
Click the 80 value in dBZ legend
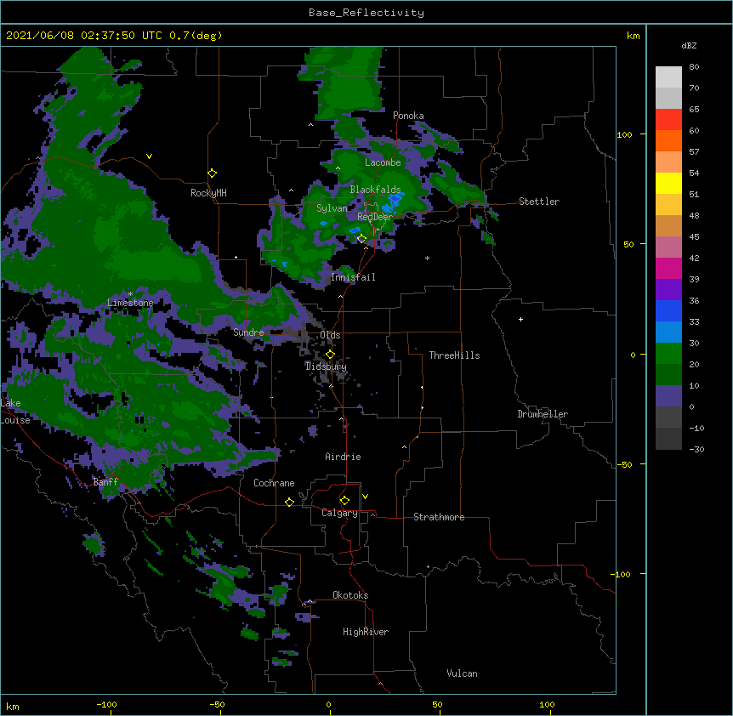pos(694,67)
